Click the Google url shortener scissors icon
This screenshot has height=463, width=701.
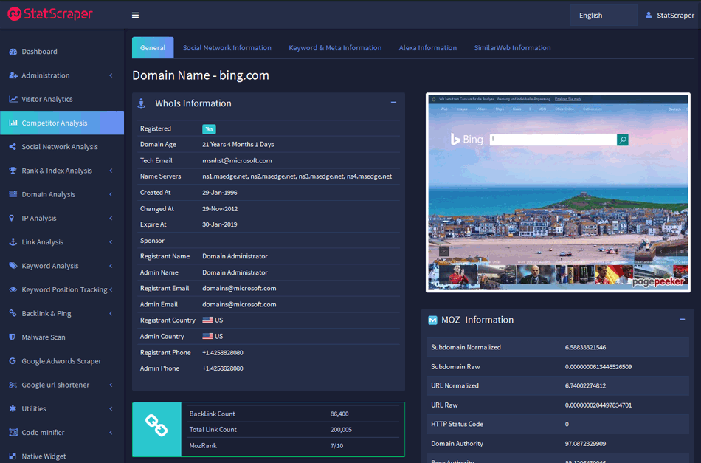[x=13, y=385]
